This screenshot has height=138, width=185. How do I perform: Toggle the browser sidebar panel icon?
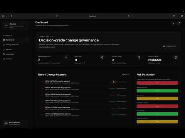pos(3,16)
